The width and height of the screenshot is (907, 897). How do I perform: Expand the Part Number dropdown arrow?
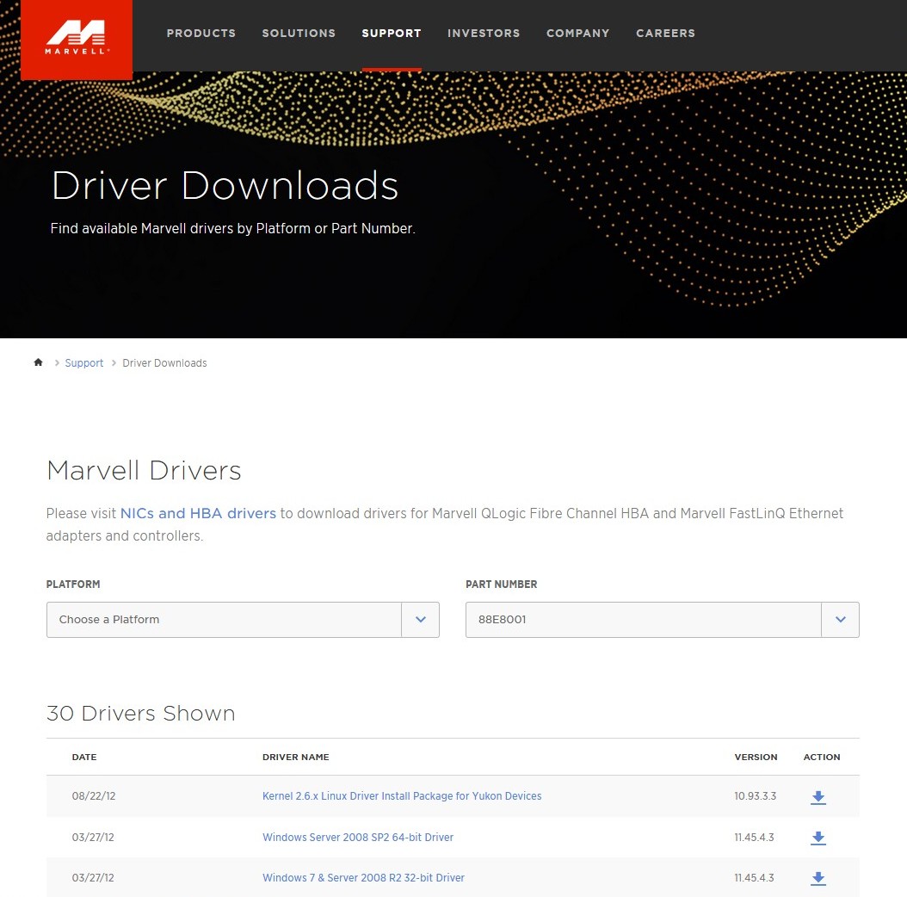(841, 619)
